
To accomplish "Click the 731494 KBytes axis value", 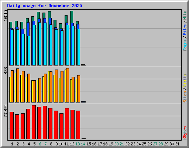I will click(x=6, y=111).
